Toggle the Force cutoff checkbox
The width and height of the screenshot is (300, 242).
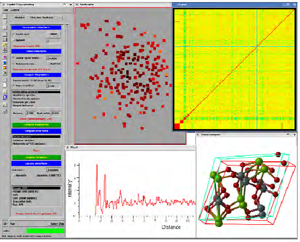(14, 86)
